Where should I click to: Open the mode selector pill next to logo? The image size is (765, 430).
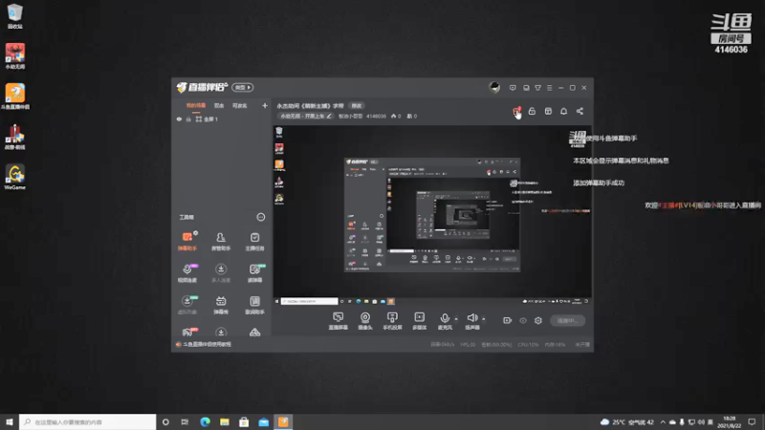click(243, 87)
